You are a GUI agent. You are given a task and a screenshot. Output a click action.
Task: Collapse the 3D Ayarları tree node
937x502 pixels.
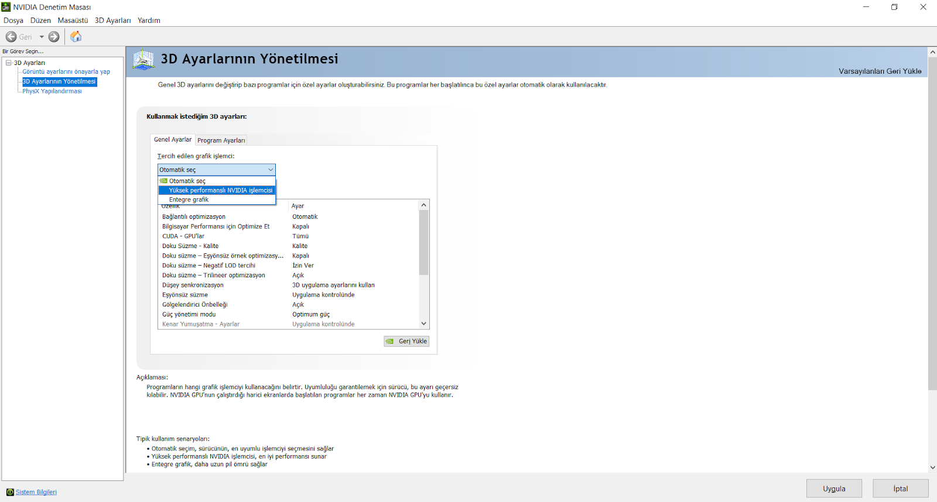tap(9, 63)
